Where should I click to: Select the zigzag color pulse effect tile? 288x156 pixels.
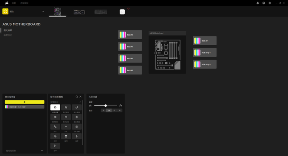(x=66, y=108)
